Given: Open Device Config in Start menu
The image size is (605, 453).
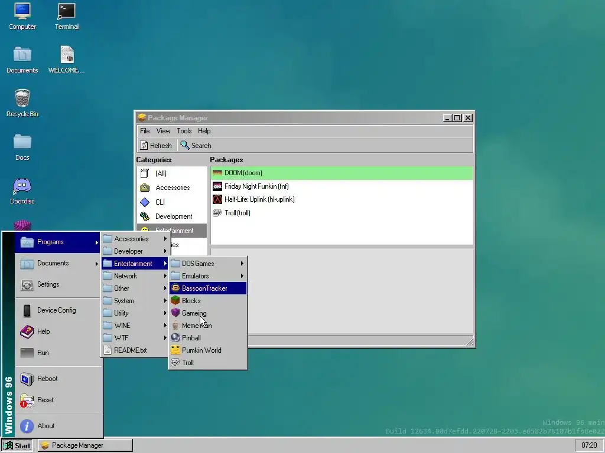Looking at the screenshot, I should (x=57, y=310).
